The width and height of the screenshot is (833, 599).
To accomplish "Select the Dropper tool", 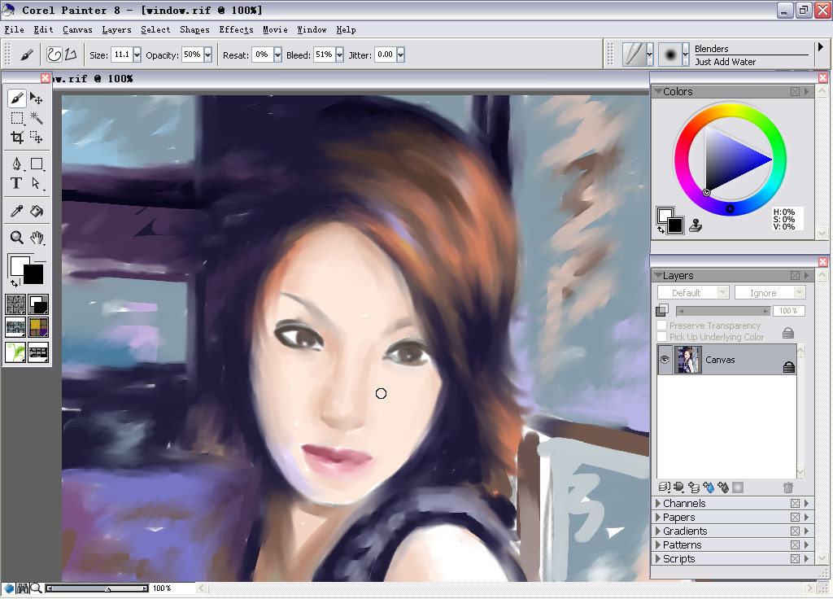I will [16, 211].
